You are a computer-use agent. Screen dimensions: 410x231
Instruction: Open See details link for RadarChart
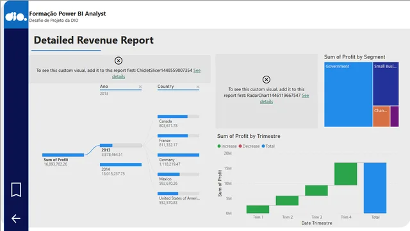(305, 96)
